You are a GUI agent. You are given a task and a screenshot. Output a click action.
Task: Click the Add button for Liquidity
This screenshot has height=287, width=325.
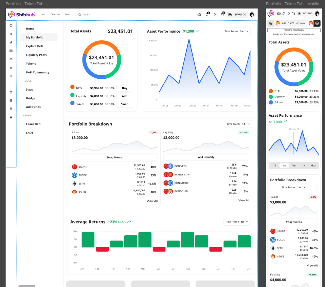tap(125, 96)
